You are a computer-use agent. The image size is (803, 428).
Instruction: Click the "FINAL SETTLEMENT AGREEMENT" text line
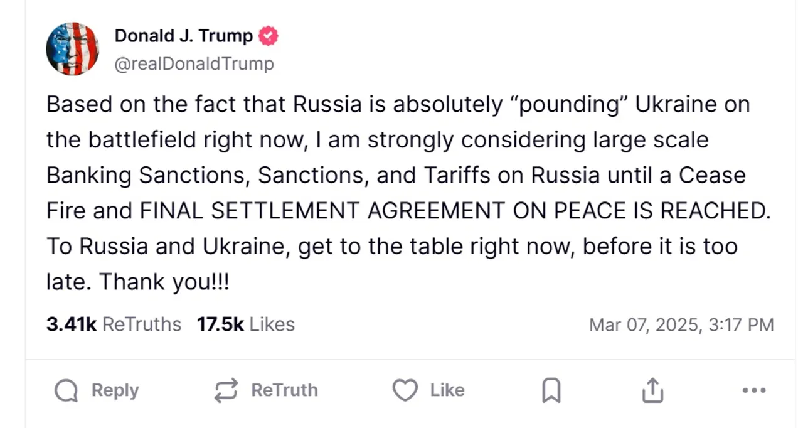[408, 211]
